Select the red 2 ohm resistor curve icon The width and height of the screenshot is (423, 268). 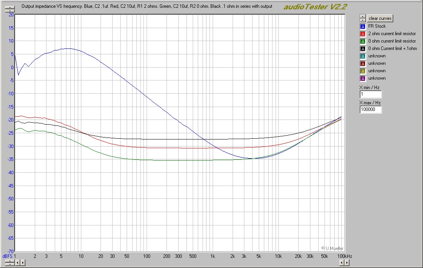coord(362,34)
